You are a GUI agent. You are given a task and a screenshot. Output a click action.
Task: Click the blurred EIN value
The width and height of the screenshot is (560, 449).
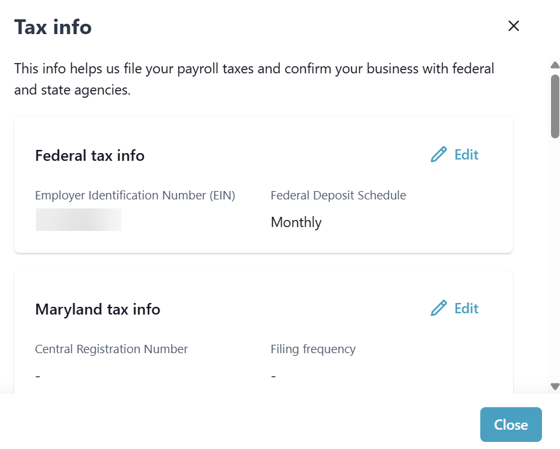click(78, 220)
